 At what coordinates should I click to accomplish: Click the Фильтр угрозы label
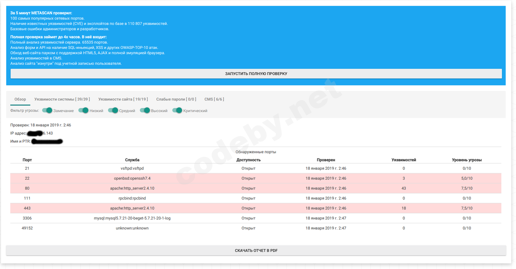pos(25,111)
